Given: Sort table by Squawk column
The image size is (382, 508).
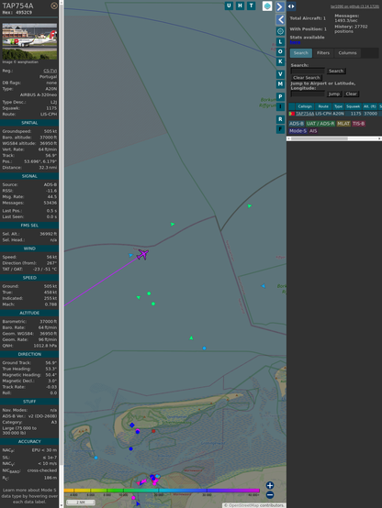Looking at the screenshot, I should pos(353,106).
